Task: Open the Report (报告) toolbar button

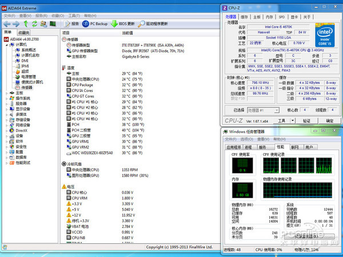Action: (71, 24)
